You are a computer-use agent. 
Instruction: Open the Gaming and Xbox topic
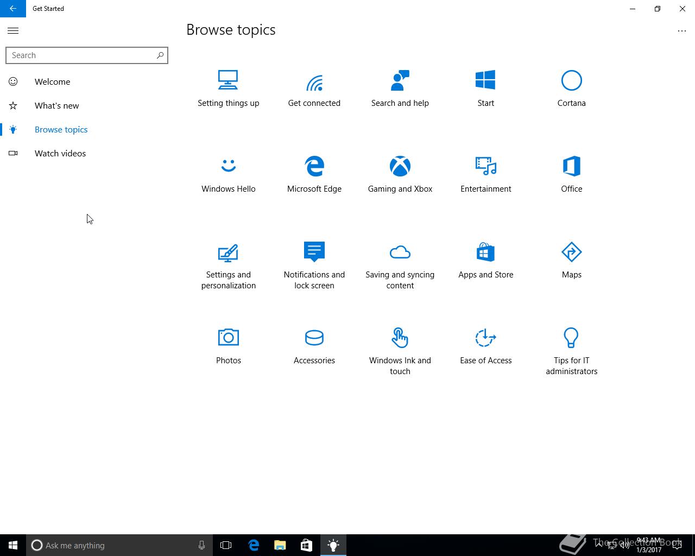pos(400,175)
